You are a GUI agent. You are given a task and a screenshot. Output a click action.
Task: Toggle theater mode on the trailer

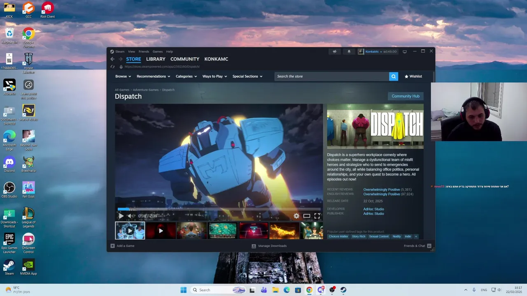click(307, 216)
